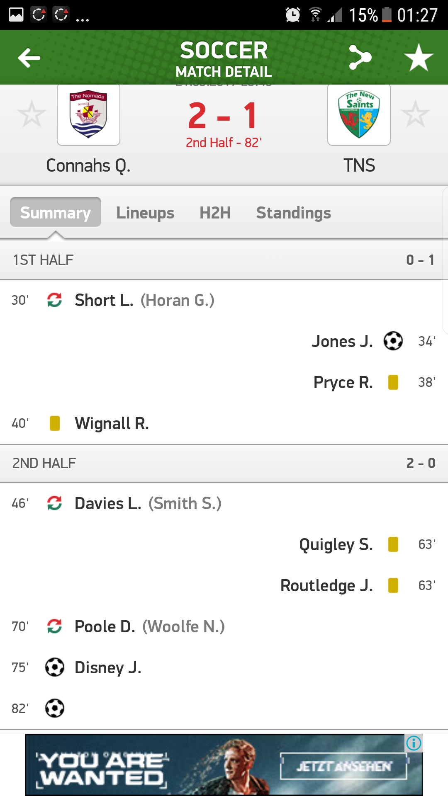Image resolution: width=448 pixels, height=796 pixels.
Task: Tap the goal ball icon at 82'
Action: coord(55,708)
